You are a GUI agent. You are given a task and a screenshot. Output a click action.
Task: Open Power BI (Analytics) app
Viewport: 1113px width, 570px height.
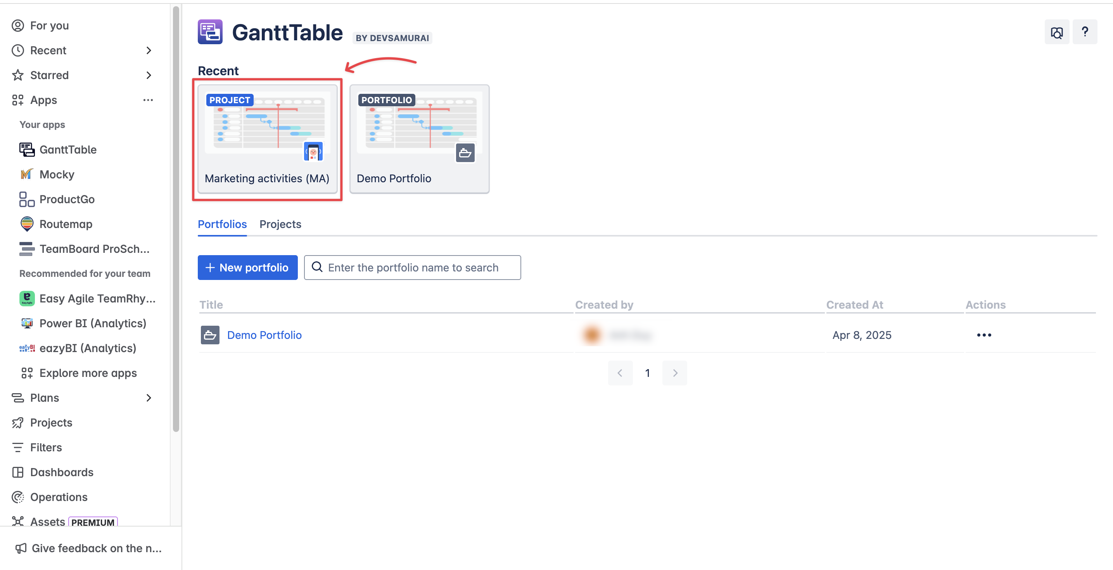92,323
